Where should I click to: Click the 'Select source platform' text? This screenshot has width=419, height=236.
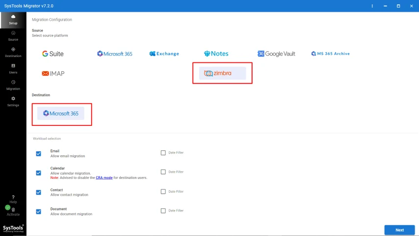pyautogui.click(x=50, y=35)
